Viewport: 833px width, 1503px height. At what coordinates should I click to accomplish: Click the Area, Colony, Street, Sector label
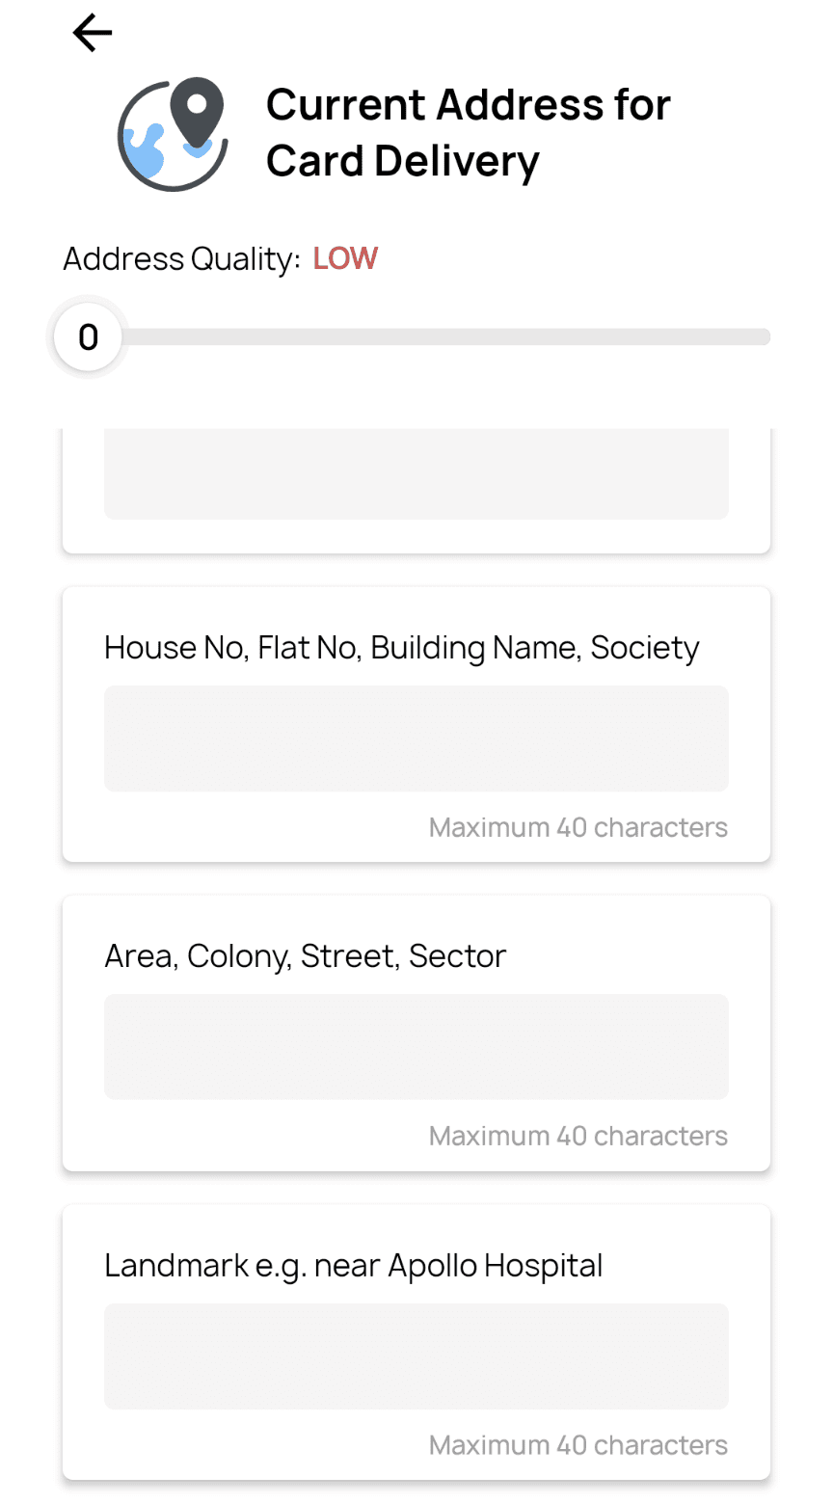click(x=305, y=956)
